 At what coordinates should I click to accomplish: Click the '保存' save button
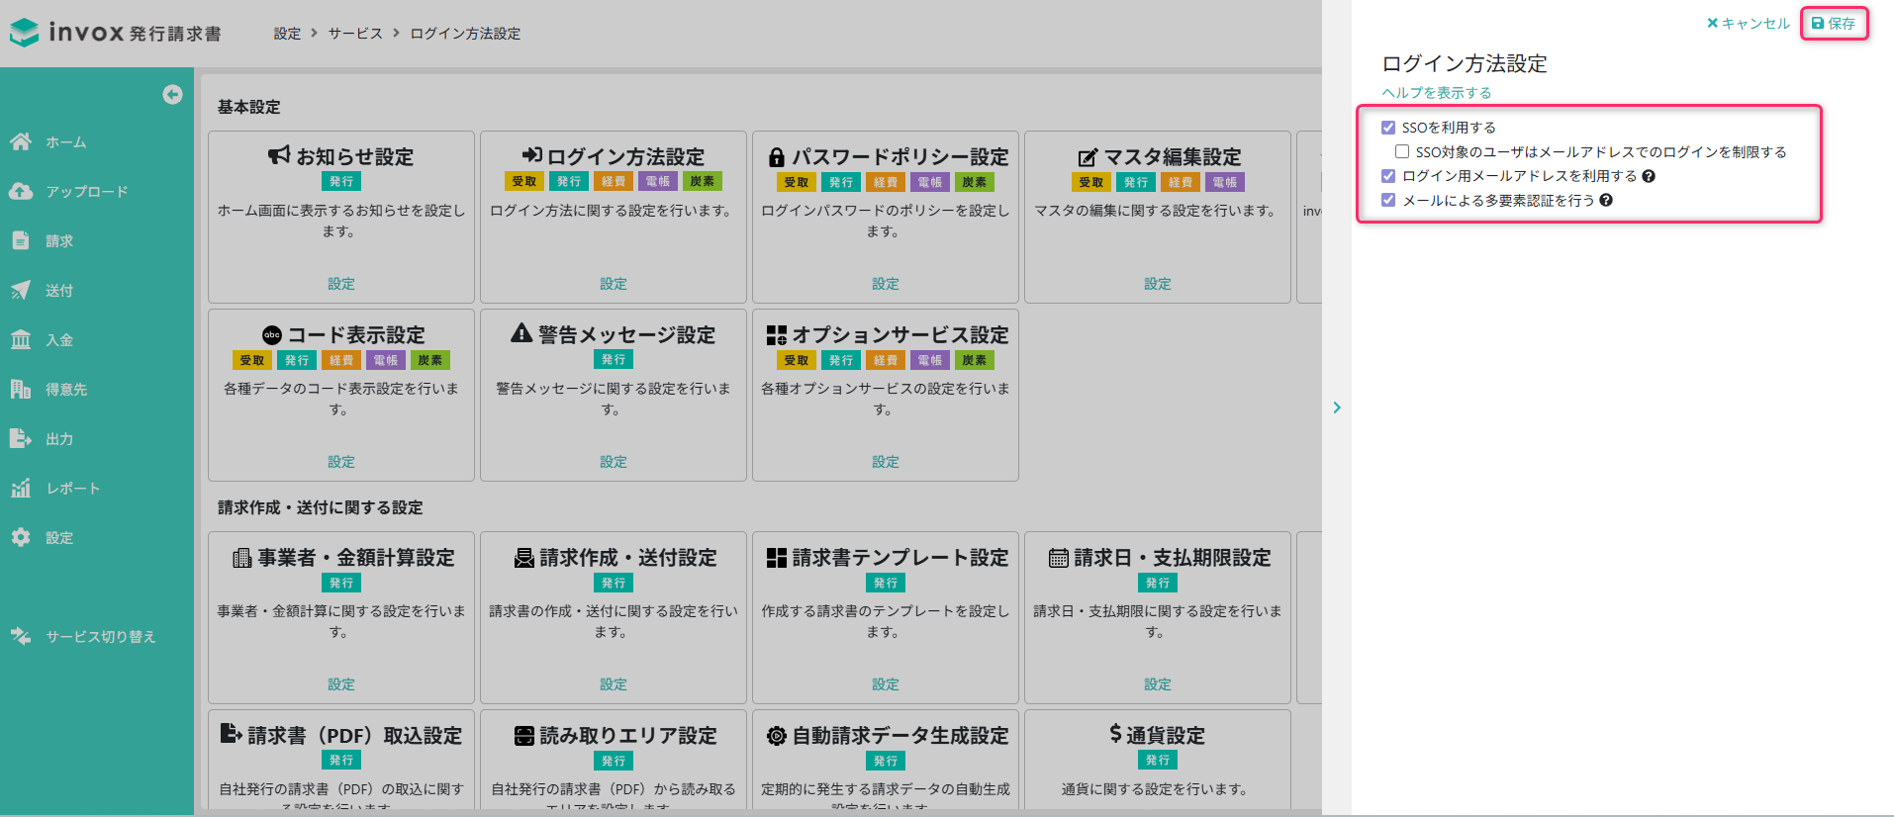coord(1834,24)
